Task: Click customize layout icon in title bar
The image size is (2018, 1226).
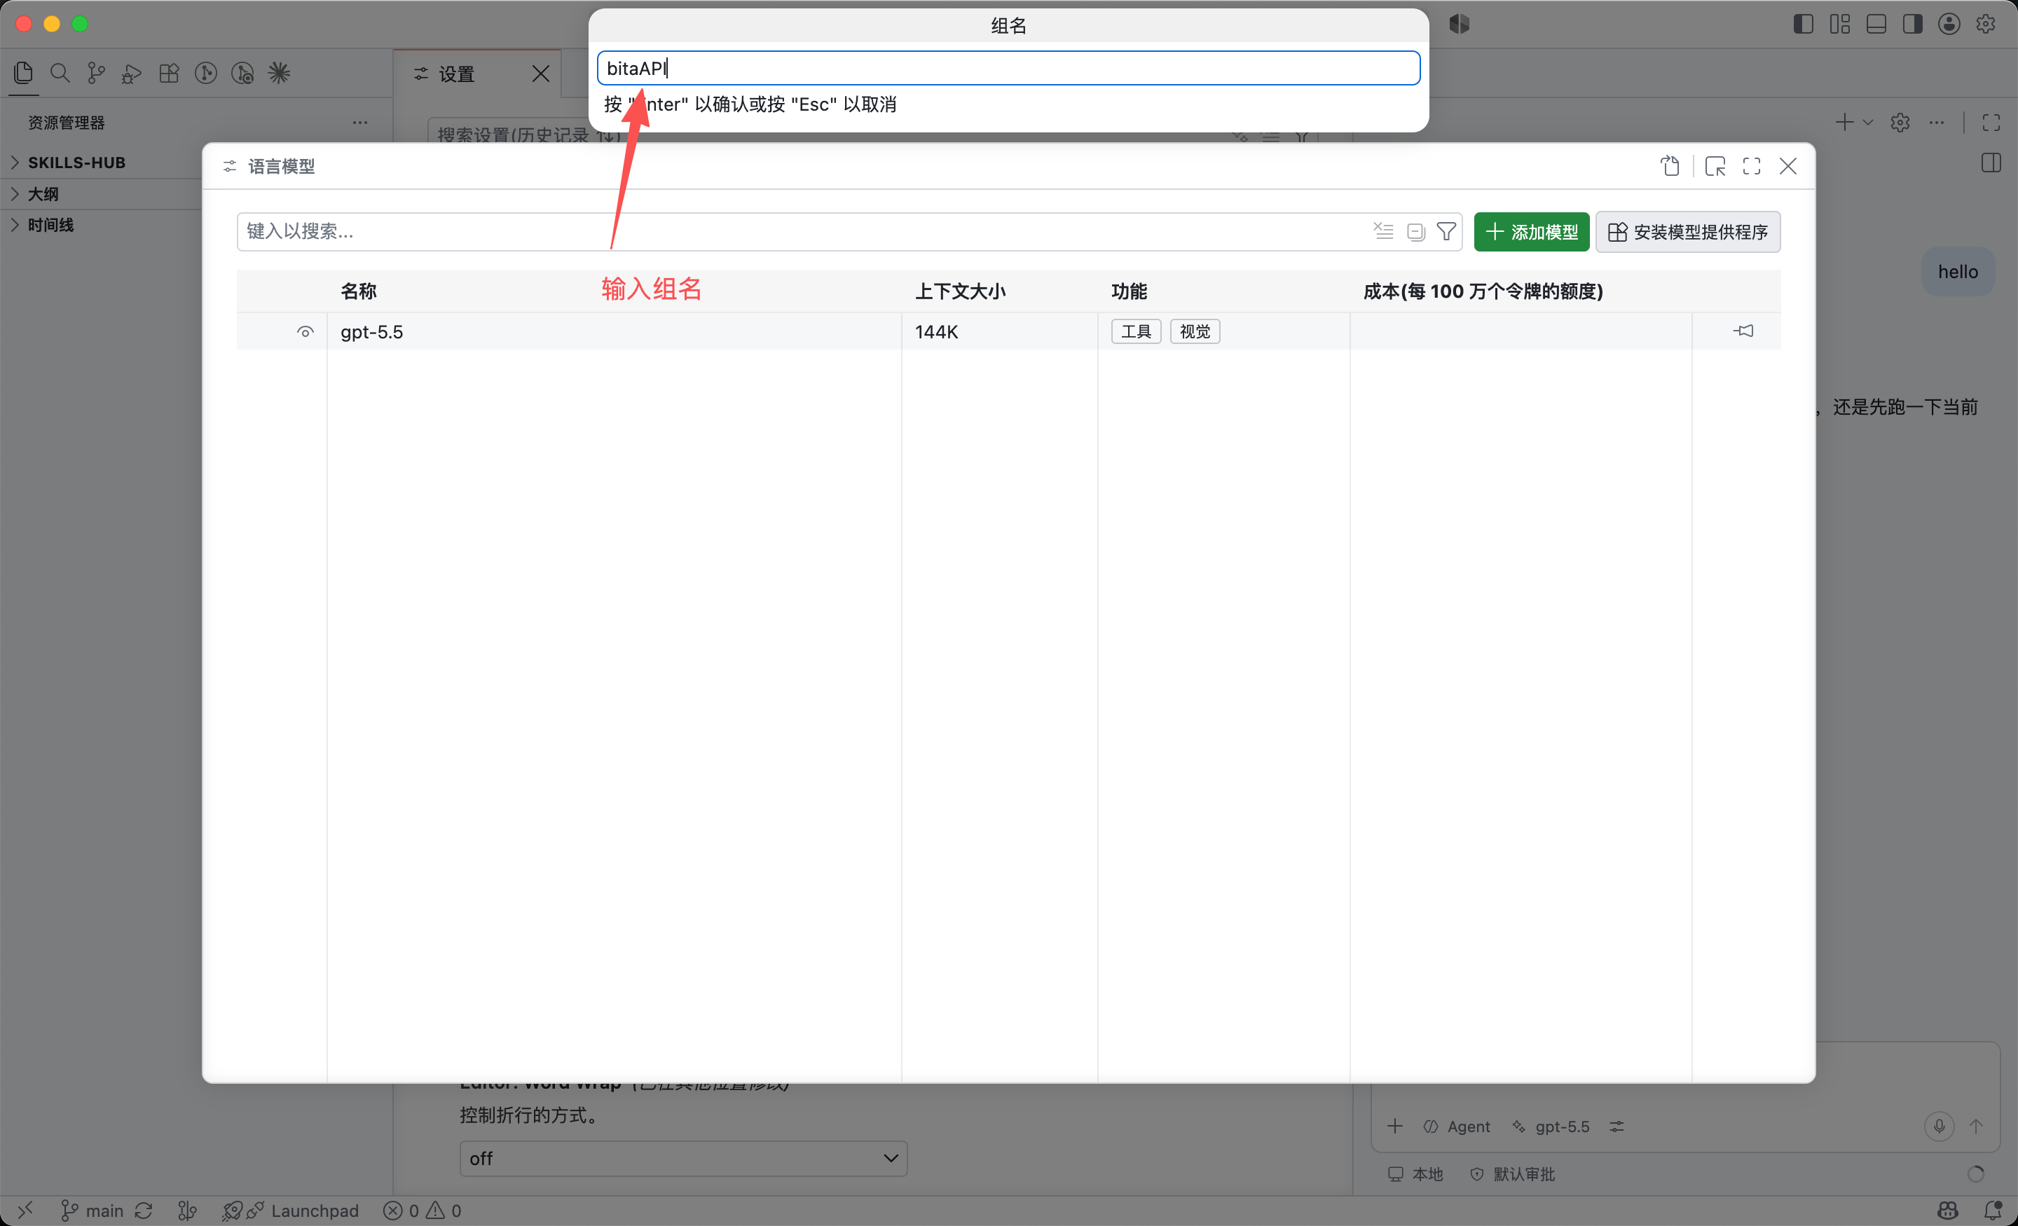Action: 1839,24
